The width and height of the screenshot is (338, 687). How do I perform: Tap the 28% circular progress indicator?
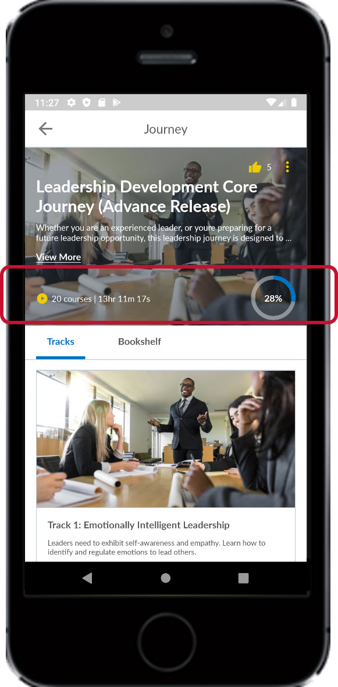pos(273,298)
